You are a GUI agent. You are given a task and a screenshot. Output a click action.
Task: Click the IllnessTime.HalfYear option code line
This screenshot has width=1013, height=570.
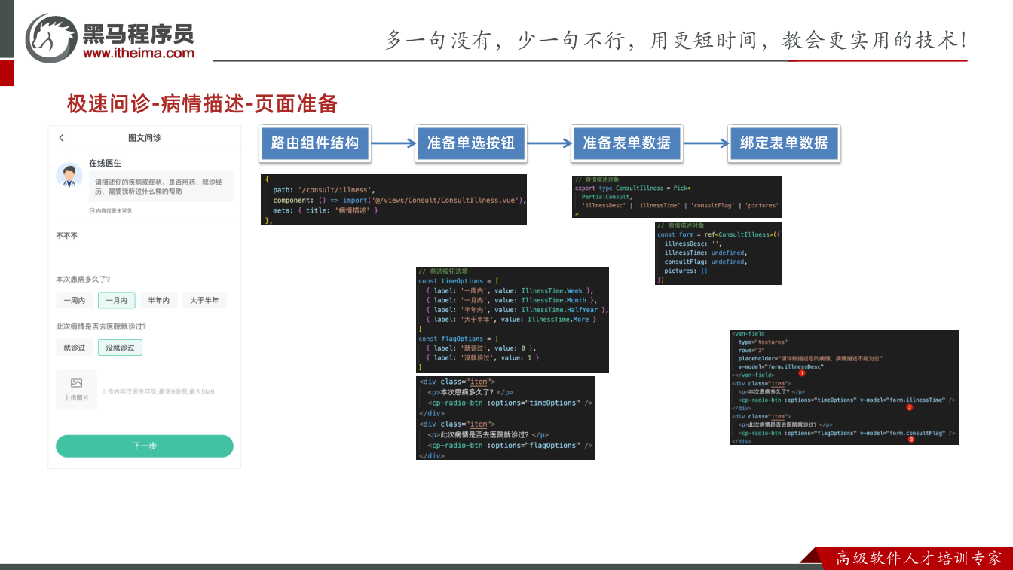[x=516, y=310]
